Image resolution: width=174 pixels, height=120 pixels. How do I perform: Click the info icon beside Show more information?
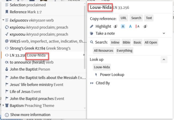7,115
